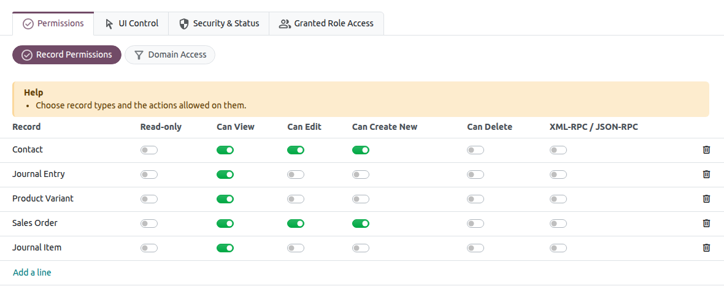This screenshot has width=724, height=286.
Task: Turn off Can View for Contact
Action: click(225, 150)
